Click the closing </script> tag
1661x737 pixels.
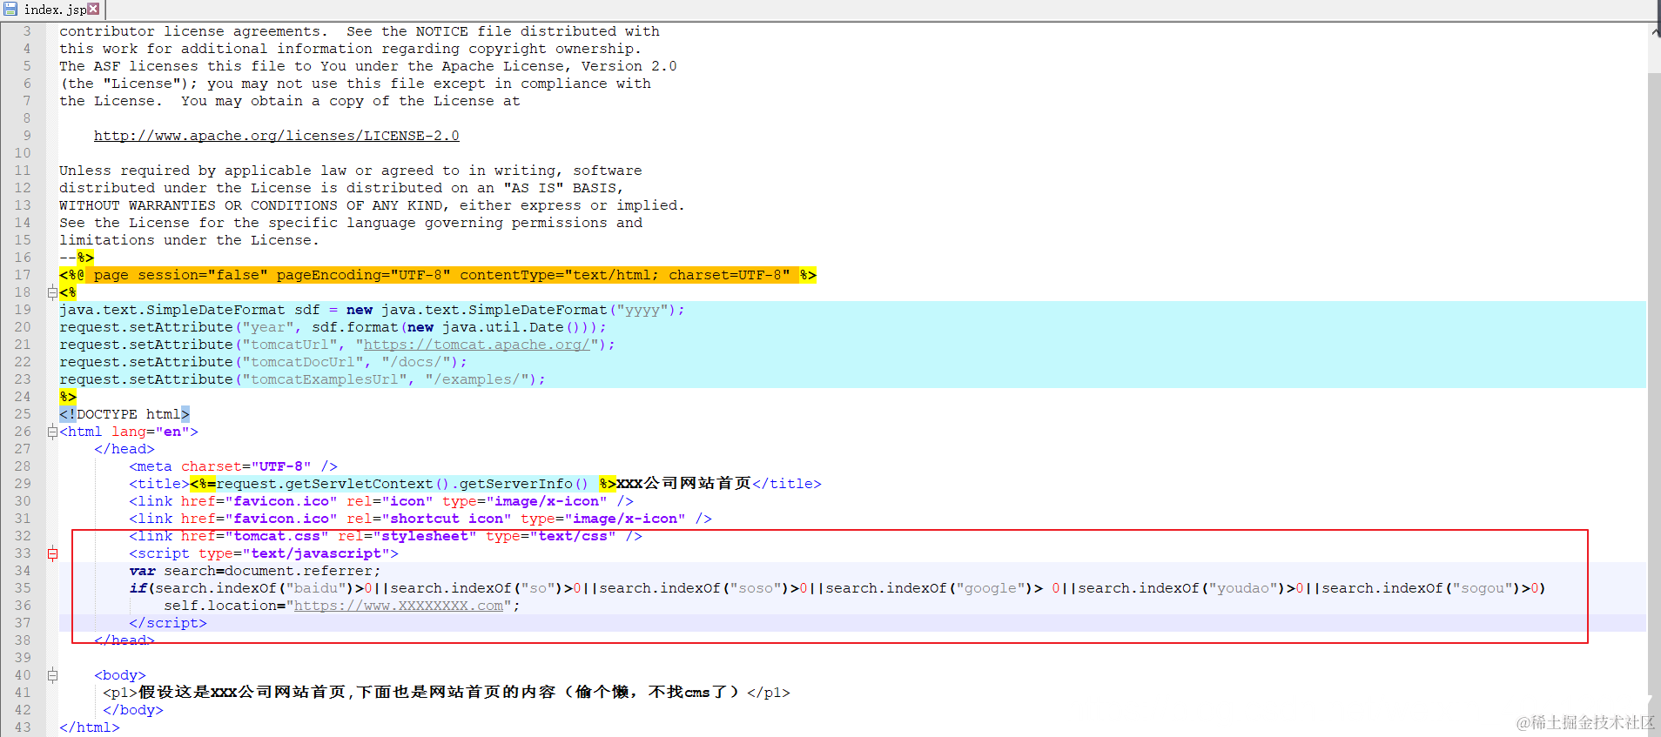(x=168, y=623)
